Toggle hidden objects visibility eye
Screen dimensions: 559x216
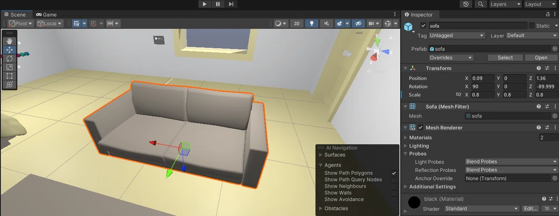[x=358, y=23]
